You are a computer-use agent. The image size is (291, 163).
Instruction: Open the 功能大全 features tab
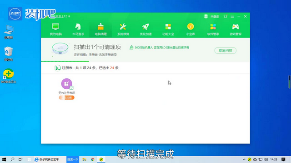tap(168, 29)
